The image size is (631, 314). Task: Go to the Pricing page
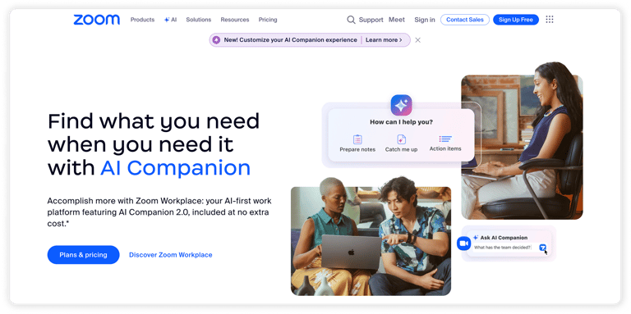click(268, 20)
